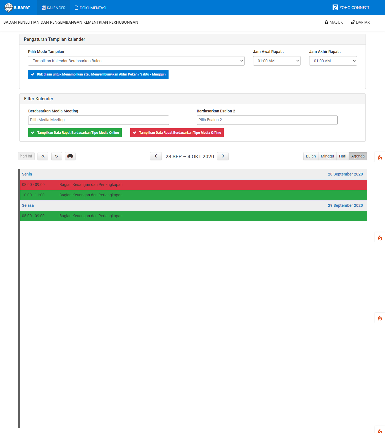The width and height of the screenshot is (385, 433).
Task: Open the Pilih Mode Tampilan dropdown
Action: coord(136,61)
